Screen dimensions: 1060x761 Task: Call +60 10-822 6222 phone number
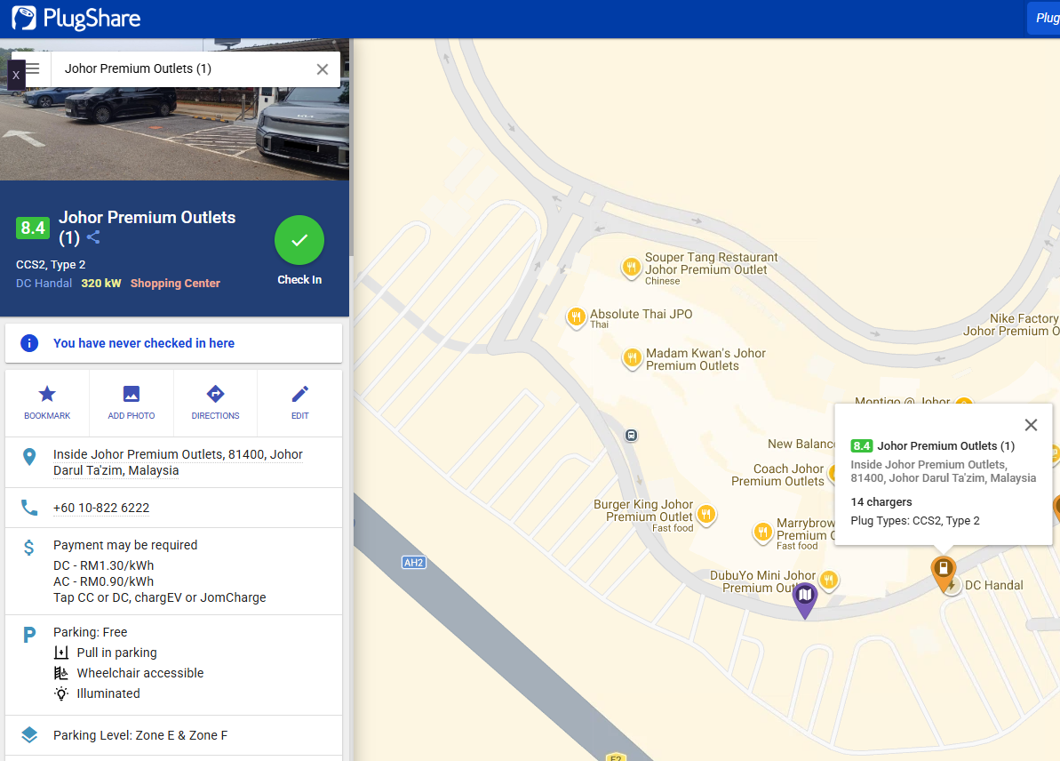(x=101, y=508)
